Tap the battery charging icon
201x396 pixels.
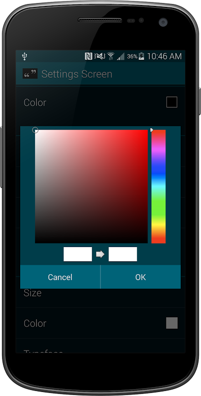click(141, 56)
